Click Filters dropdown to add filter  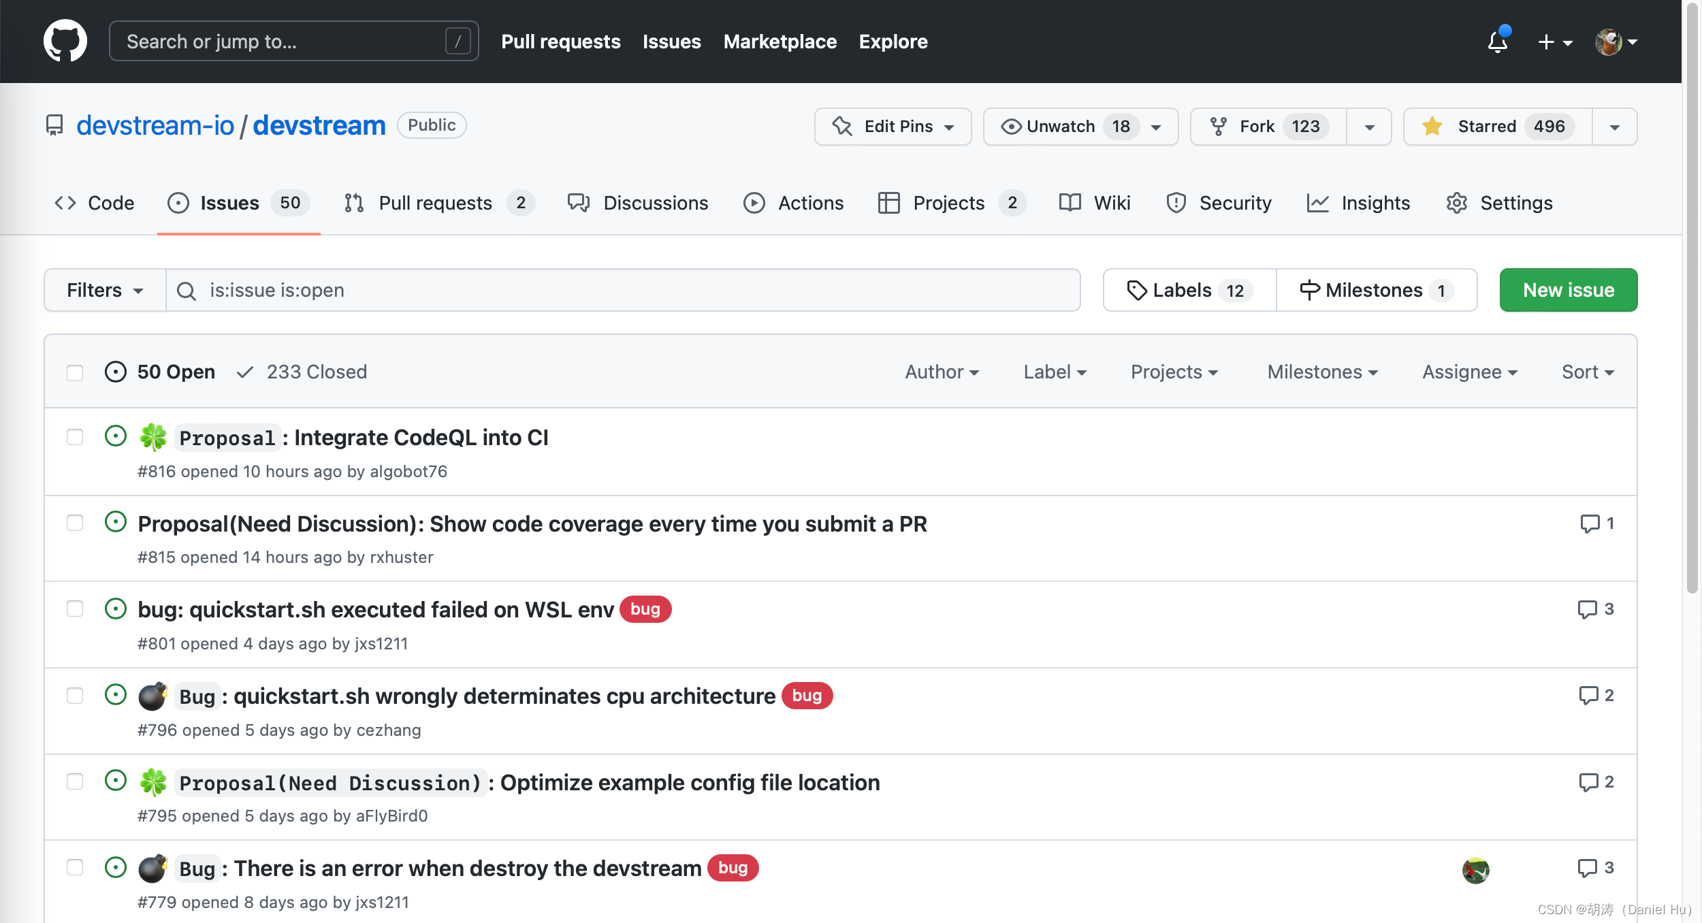[103, 289]
